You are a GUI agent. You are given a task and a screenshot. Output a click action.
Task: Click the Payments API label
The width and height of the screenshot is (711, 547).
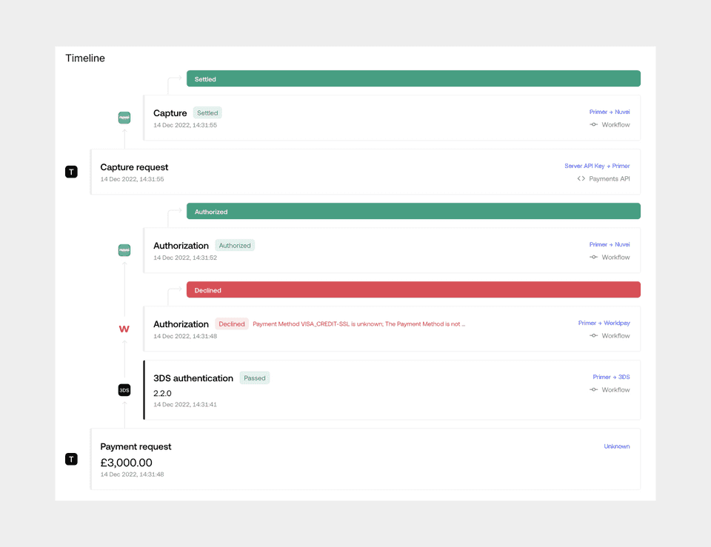pos(610,179)
